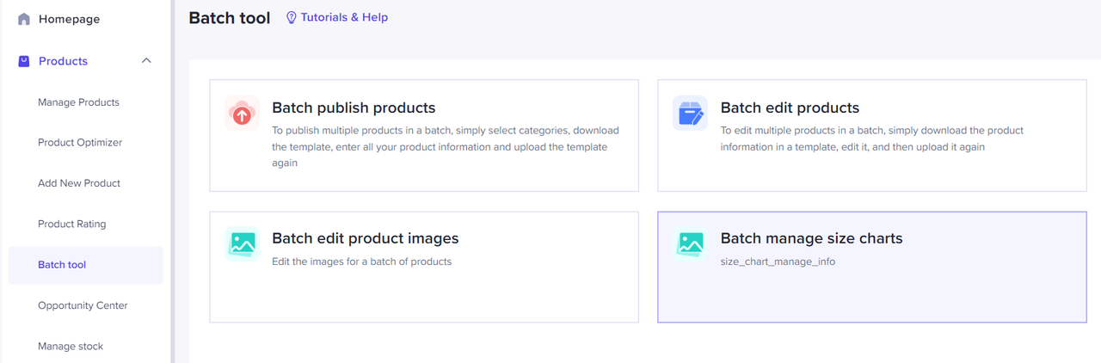
Task: Open Manage stock from sidebar
Action: (71, 346)
